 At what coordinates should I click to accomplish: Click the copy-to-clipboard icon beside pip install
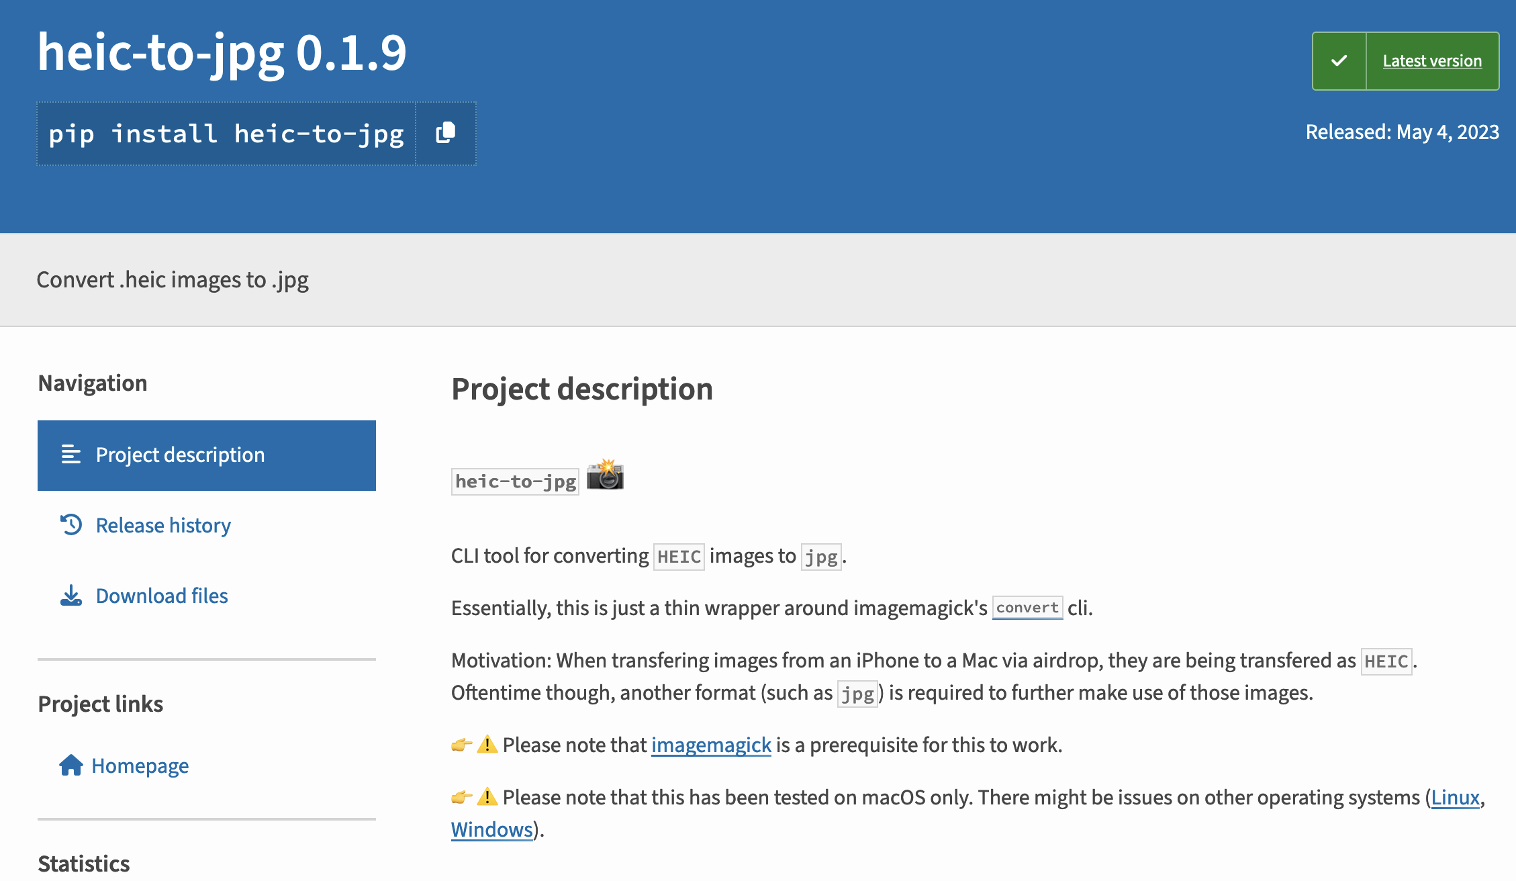[446, 133]
